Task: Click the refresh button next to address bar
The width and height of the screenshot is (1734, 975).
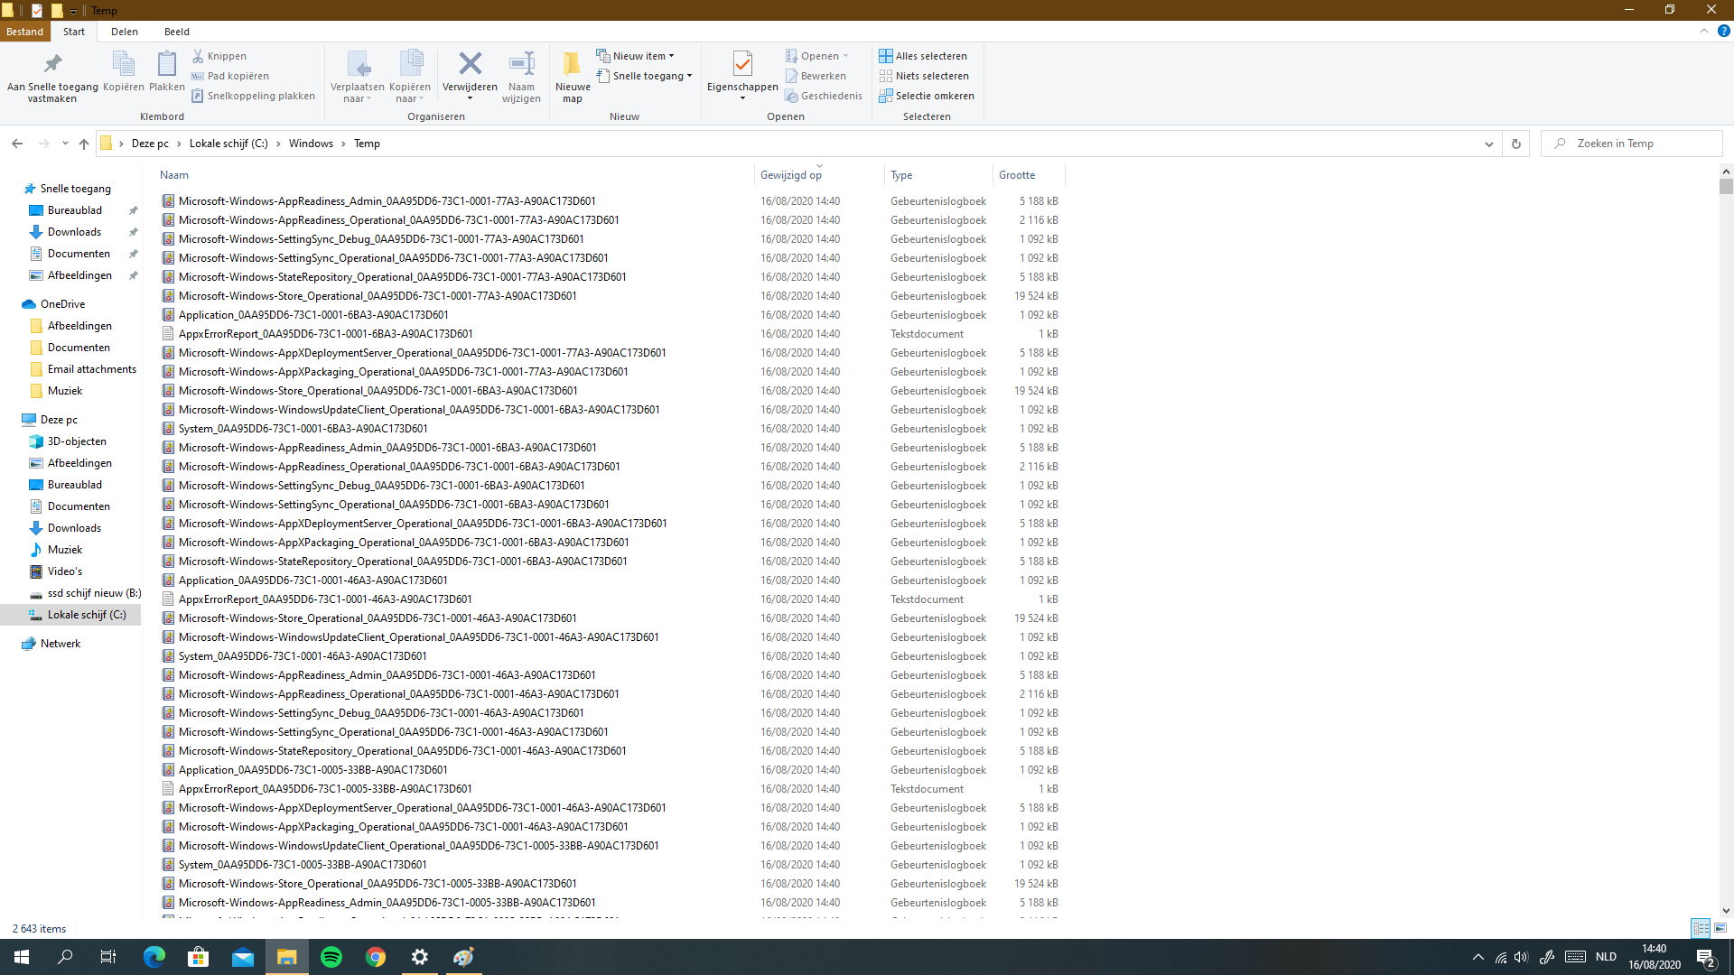Action: [1516, 144]
